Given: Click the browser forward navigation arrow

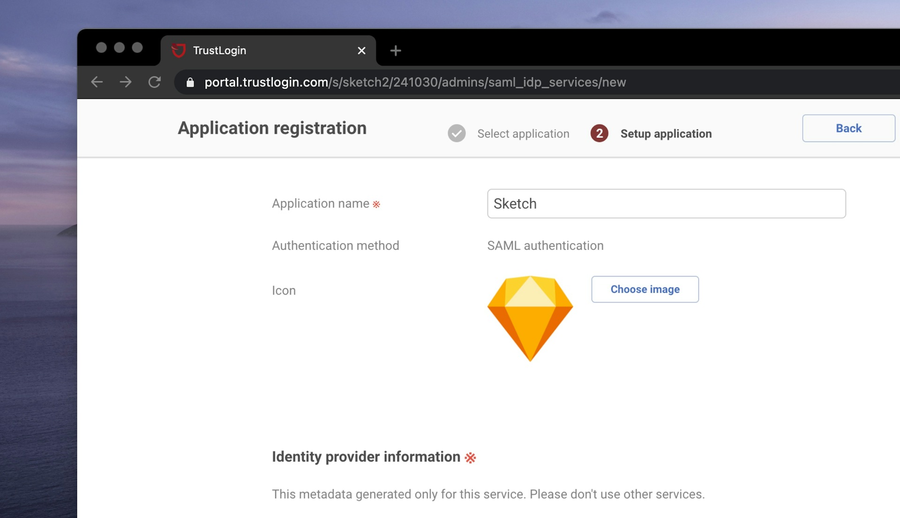Looking at the screenshot, I should tap(126, 82).
